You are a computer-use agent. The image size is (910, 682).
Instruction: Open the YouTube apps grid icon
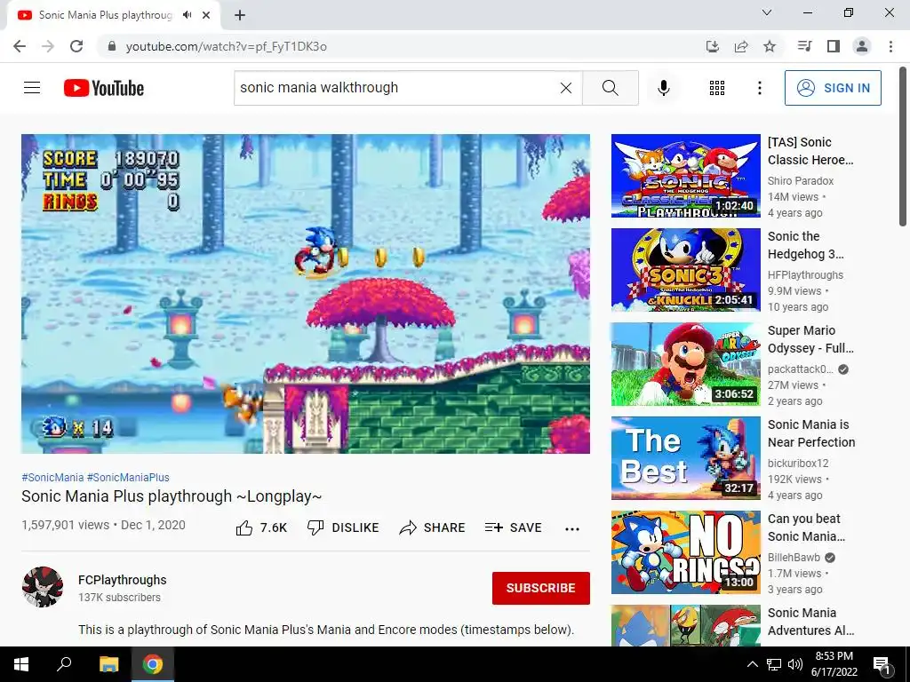click(717, 88)
